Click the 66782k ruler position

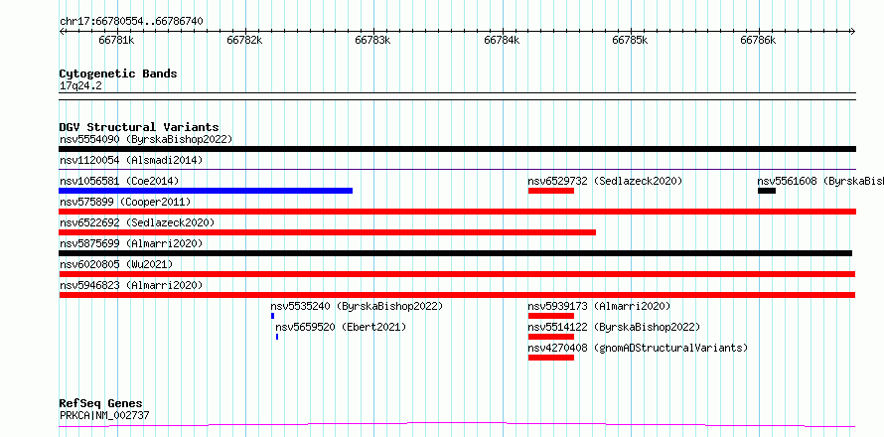point(244,40)
